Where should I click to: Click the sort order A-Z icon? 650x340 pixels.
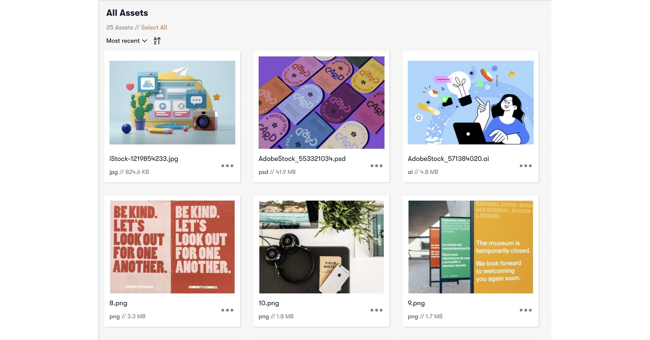[x=157, y=41]
